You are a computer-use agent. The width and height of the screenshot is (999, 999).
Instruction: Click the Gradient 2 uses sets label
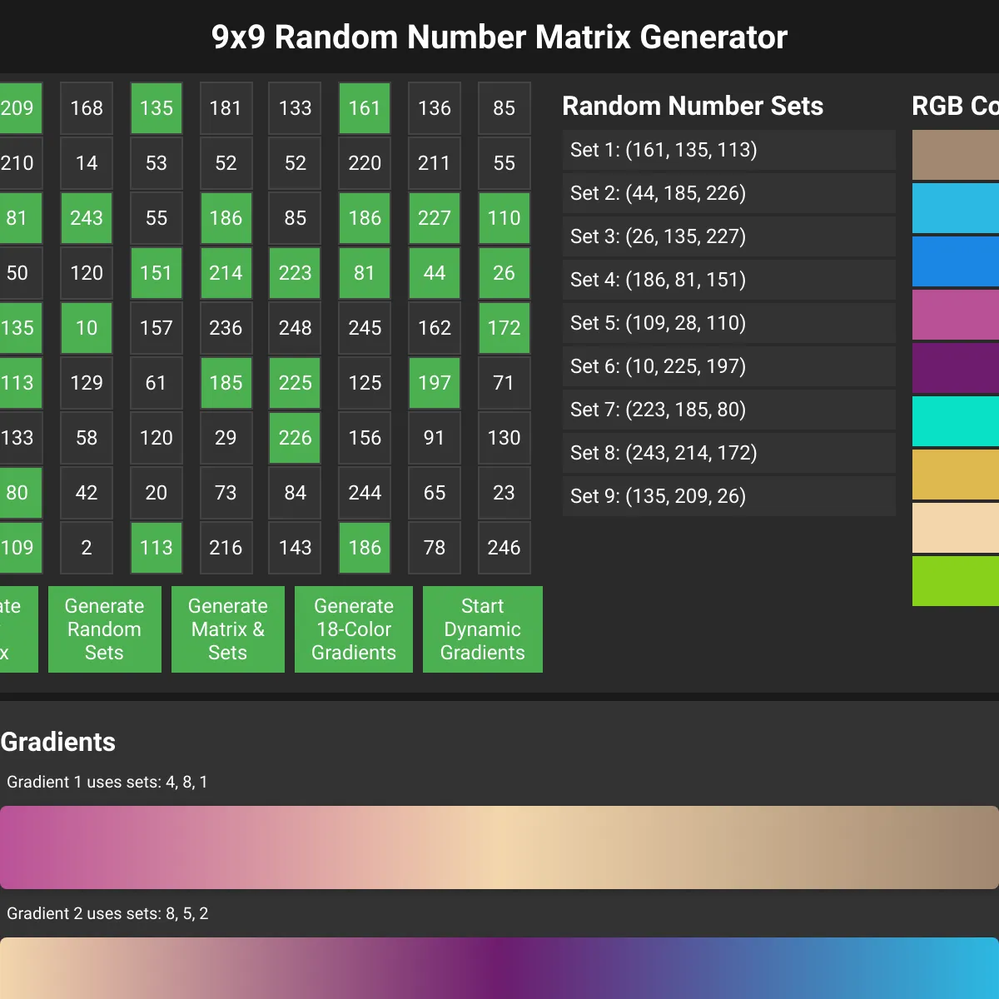coord(107,913)
